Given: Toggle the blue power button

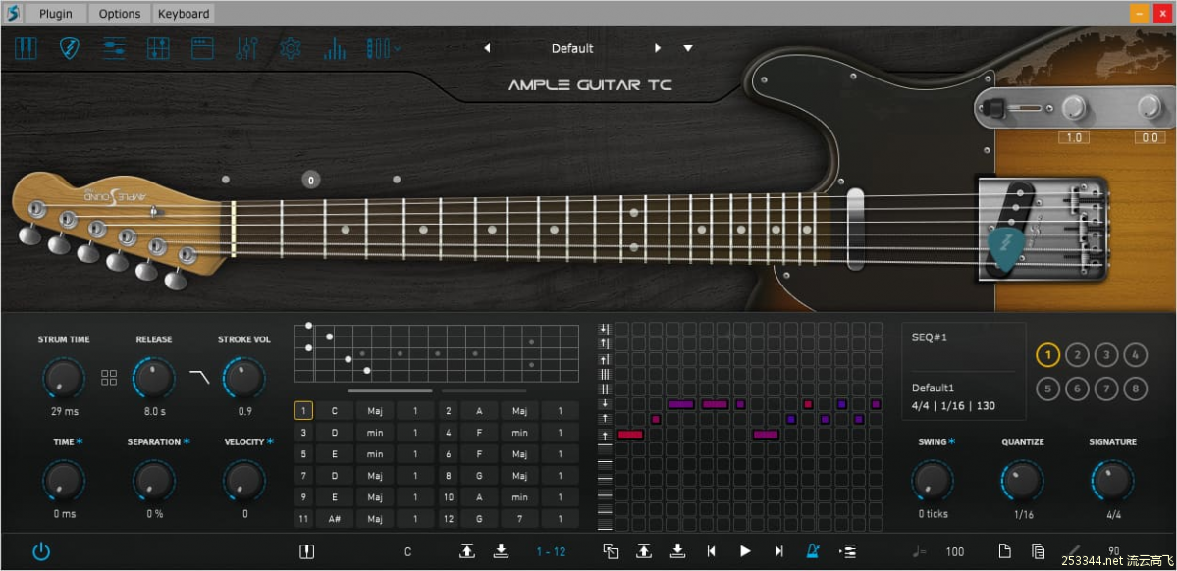Looking at the screenshot, I should click(x=41, y=552).
